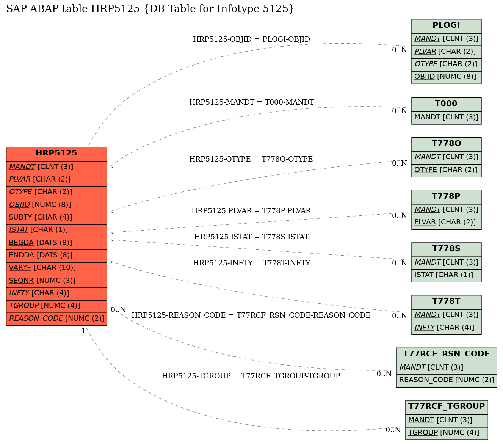The height and width of the screenshot is (444, 503).
Task: Select INFTY field in T778T table
Action: (446, 328)
